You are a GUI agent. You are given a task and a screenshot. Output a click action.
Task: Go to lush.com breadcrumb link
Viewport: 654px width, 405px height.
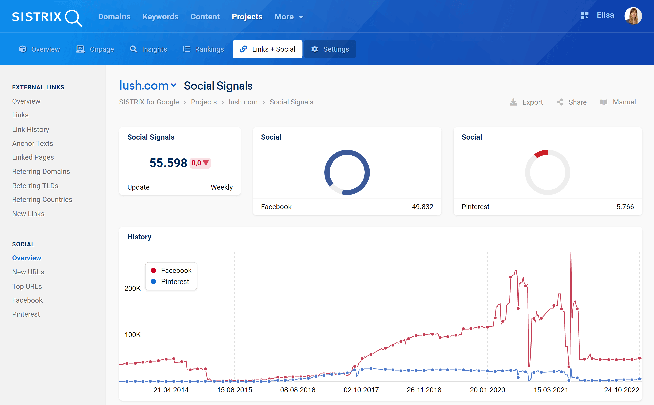point(243,102)
